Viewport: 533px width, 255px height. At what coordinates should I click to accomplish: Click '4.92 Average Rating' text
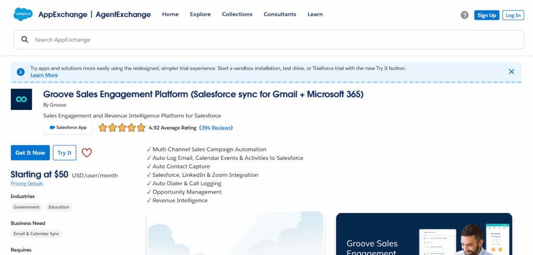coord(173,128)
